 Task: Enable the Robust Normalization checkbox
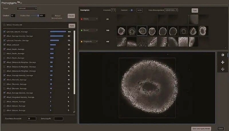[x=52, y=16]
